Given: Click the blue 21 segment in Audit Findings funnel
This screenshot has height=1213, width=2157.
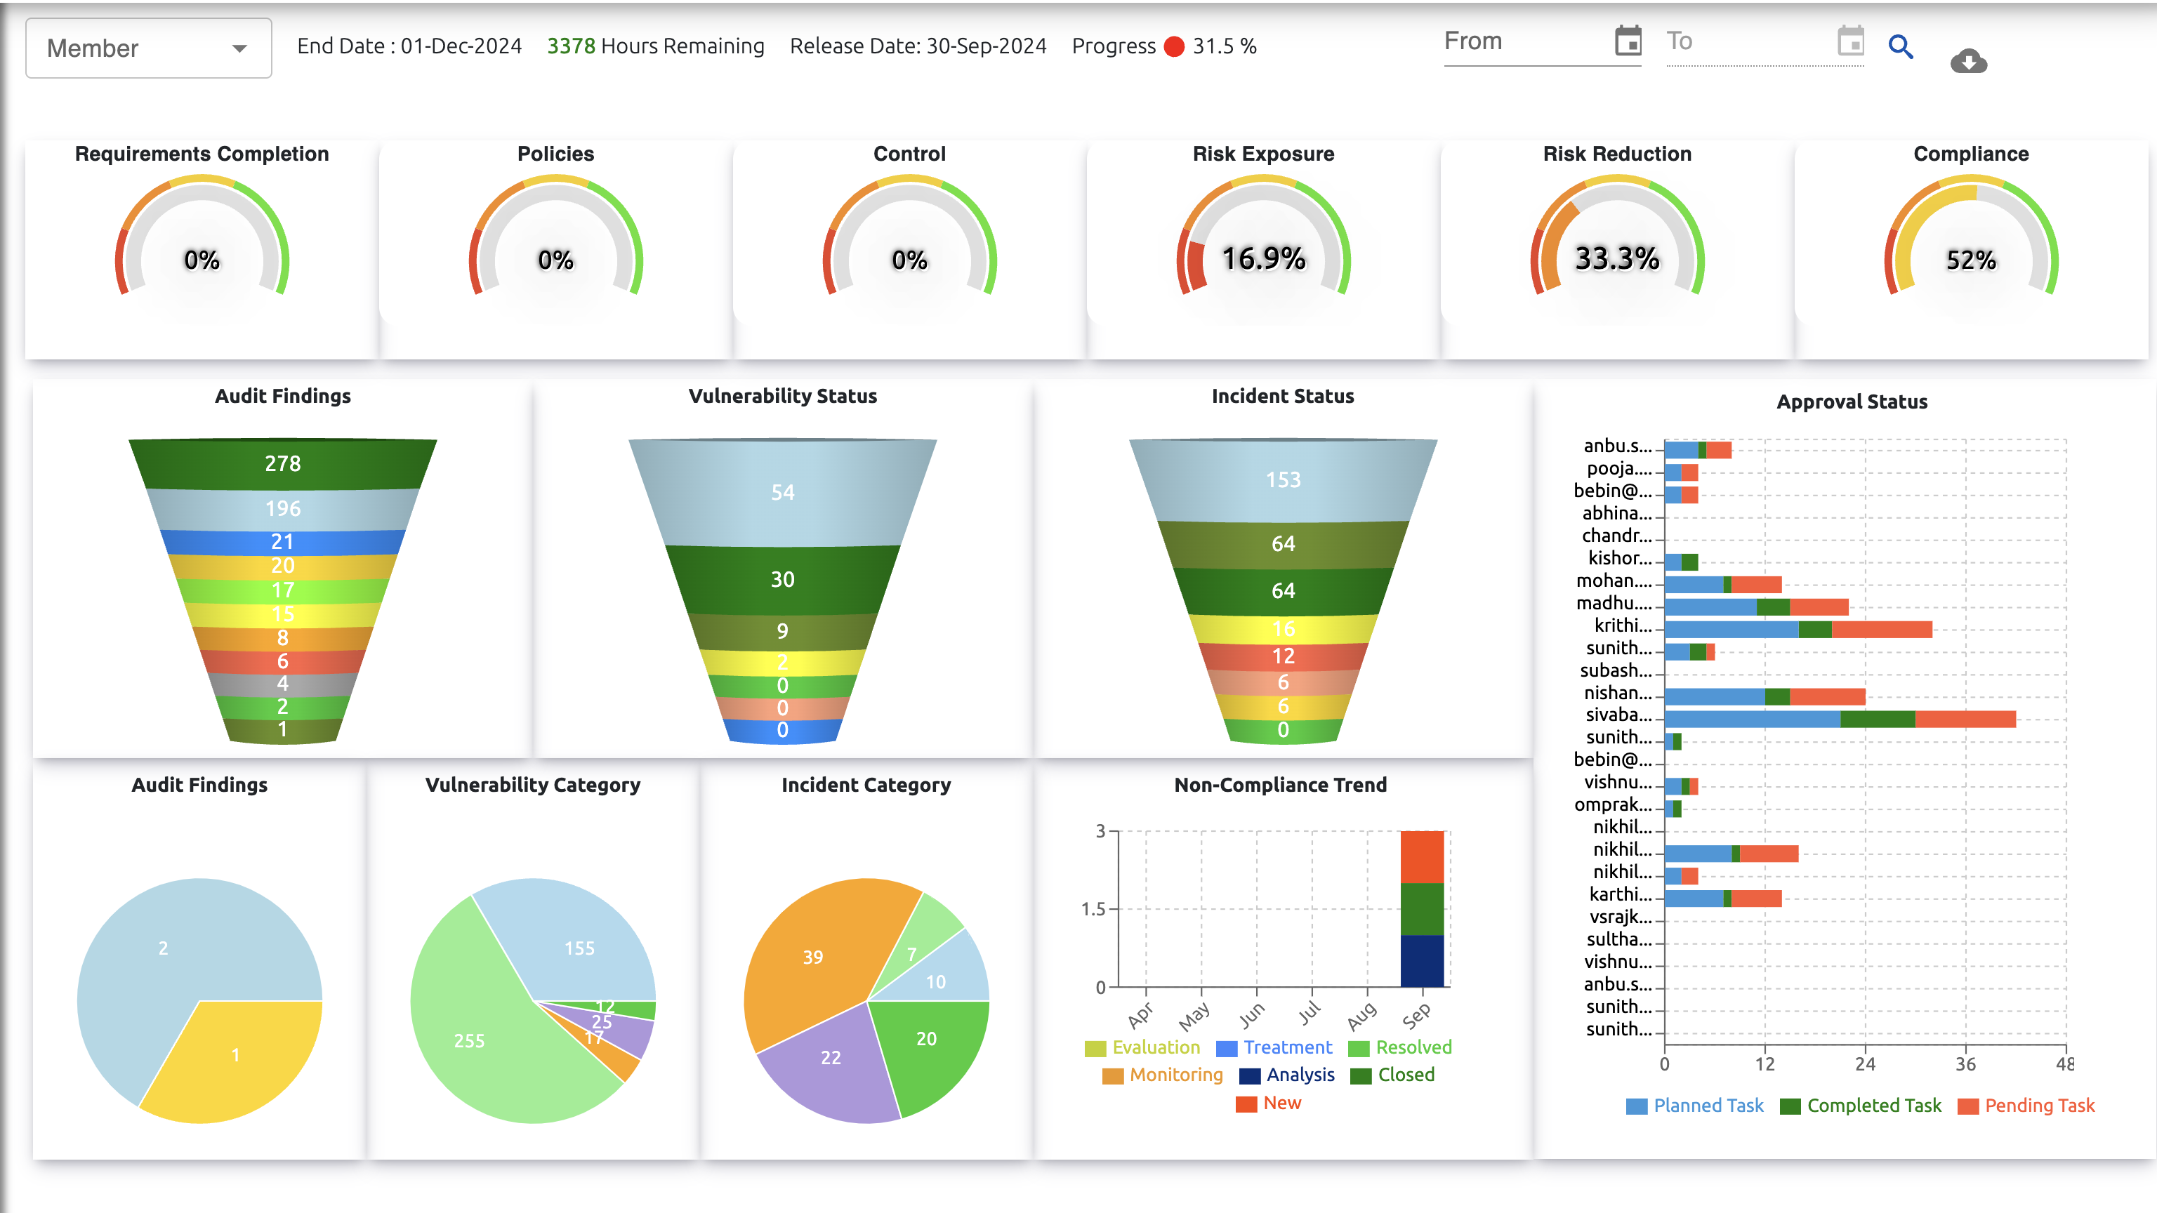Looking at the screenshot, I should click(283, 542).
